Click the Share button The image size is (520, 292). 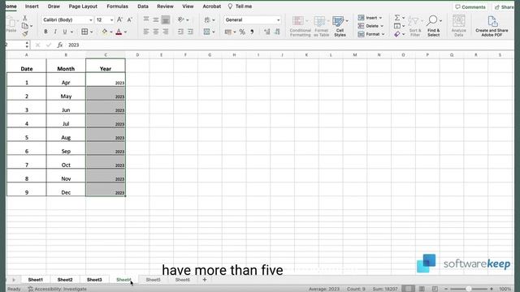coord(504,7)
